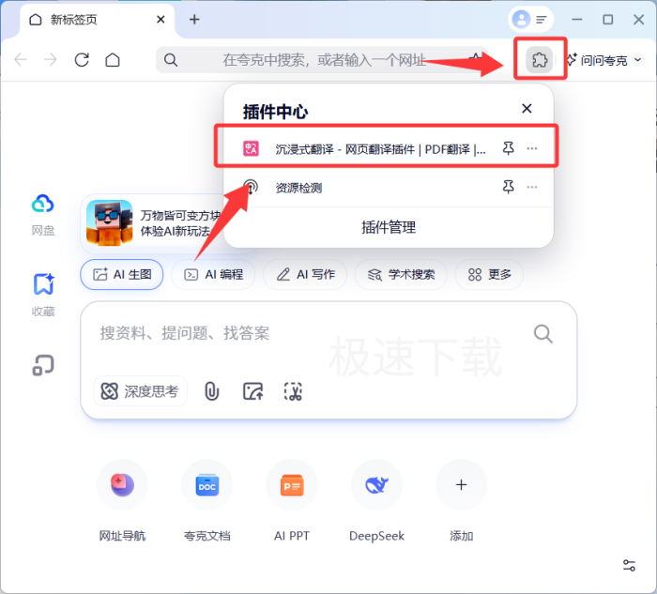This screenshot has width=657, height=594.
Task: Click the 搜资料、提问题、找答案 input field
Action: point(310,333)
